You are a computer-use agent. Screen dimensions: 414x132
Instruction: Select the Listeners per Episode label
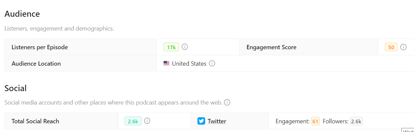coord(40,47)
